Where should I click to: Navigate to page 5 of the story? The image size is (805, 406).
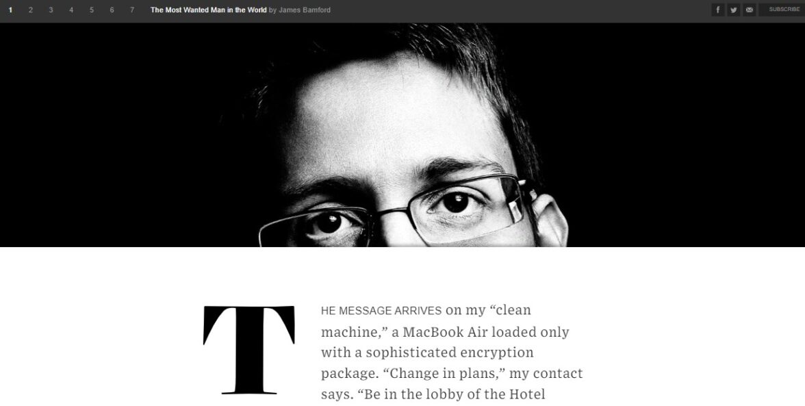(x=92, y=10)
